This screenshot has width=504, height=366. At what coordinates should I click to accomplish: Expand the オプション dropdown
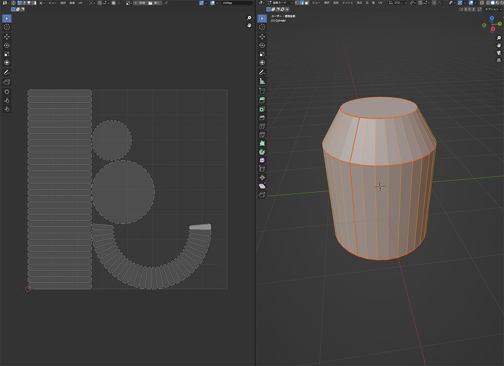pos(492,9)
